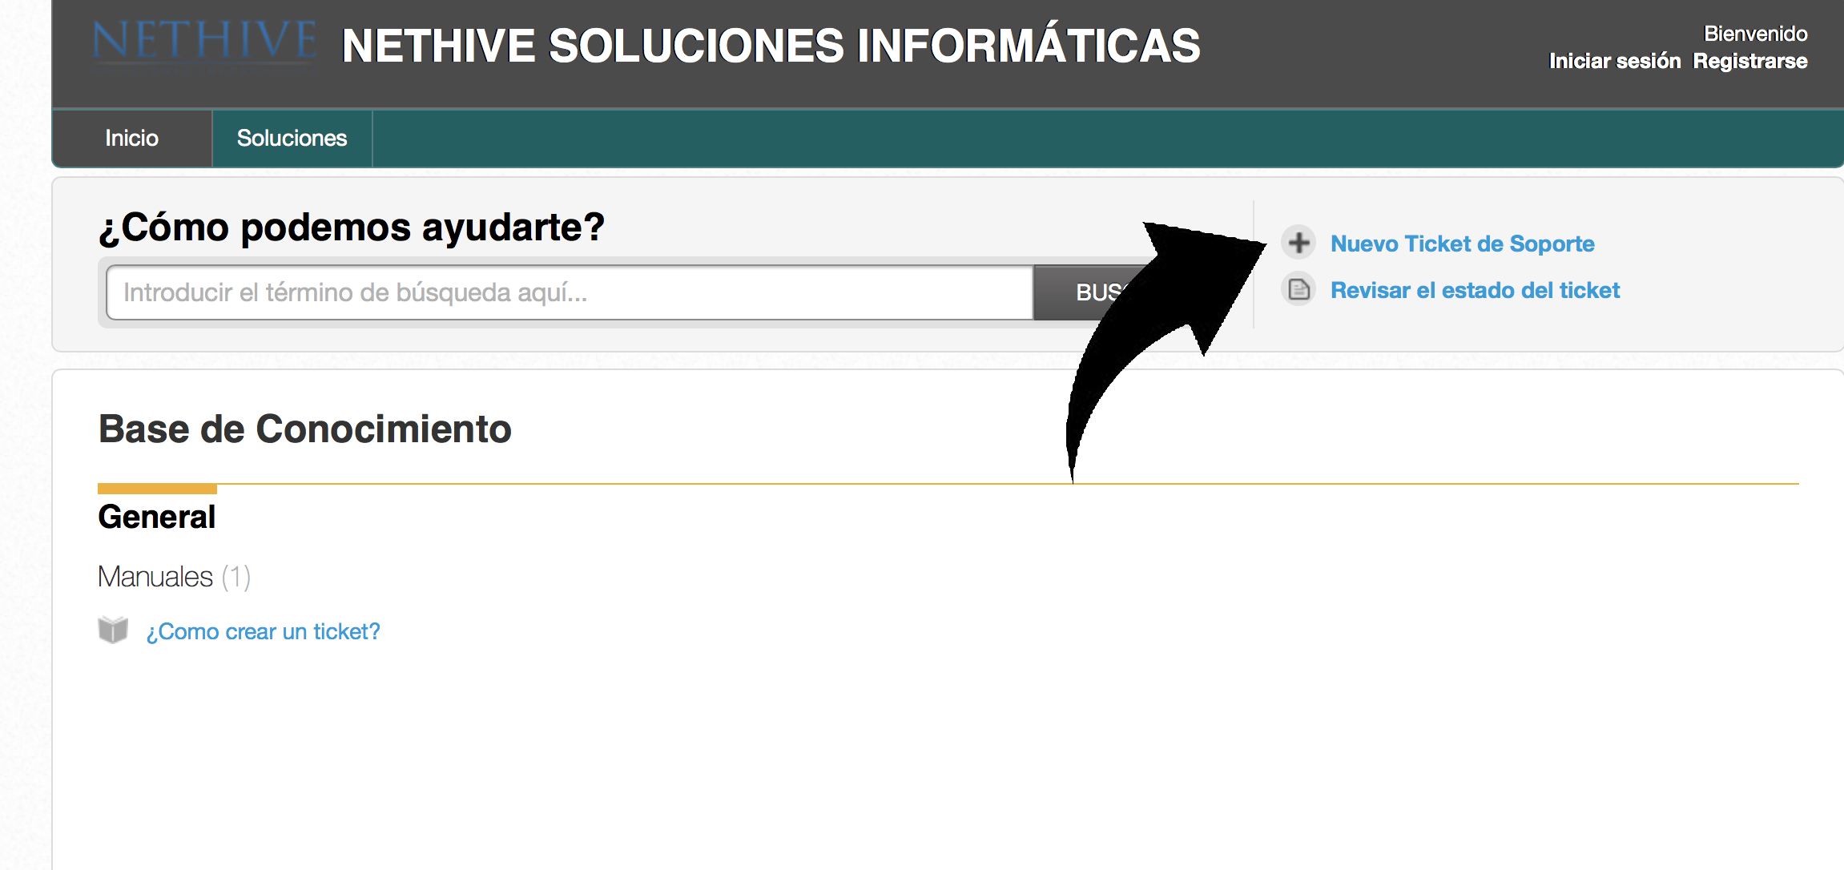Screen dimensions: 1844x870
Task: Click the NETHIVE logo in the header
Action: coord(205,42)
